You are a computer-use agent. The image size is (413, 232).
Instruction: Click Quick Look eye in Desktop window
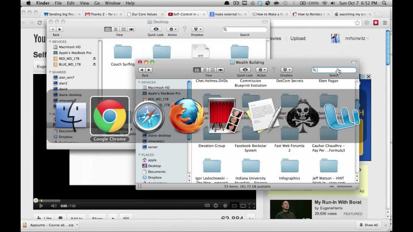(x=156, y=29)
